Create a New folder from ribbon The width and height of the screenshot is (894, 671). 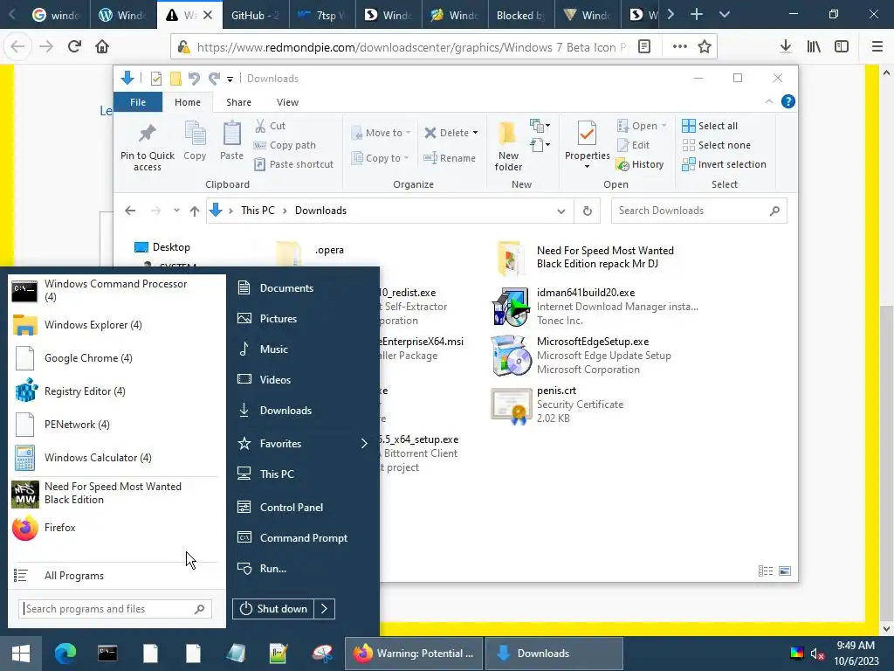tap(508, 146)
